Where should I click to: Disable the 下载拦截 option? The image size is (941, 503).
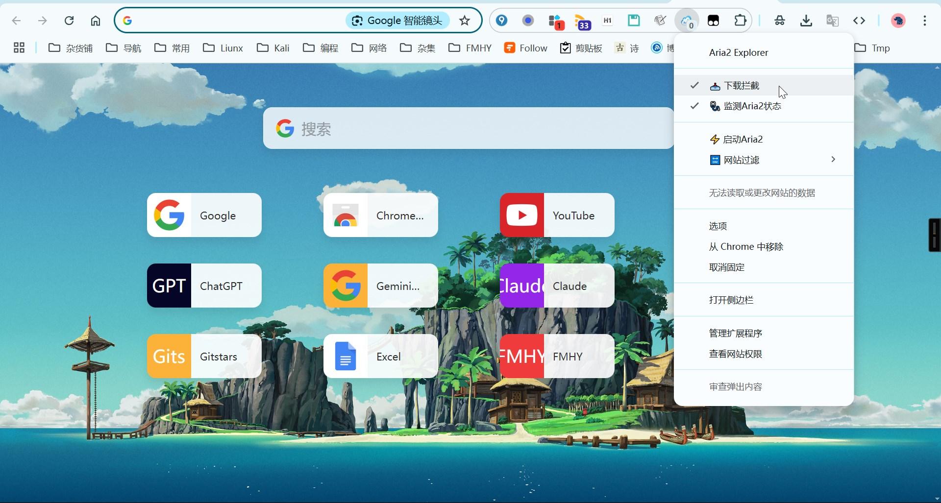(741, 85)
